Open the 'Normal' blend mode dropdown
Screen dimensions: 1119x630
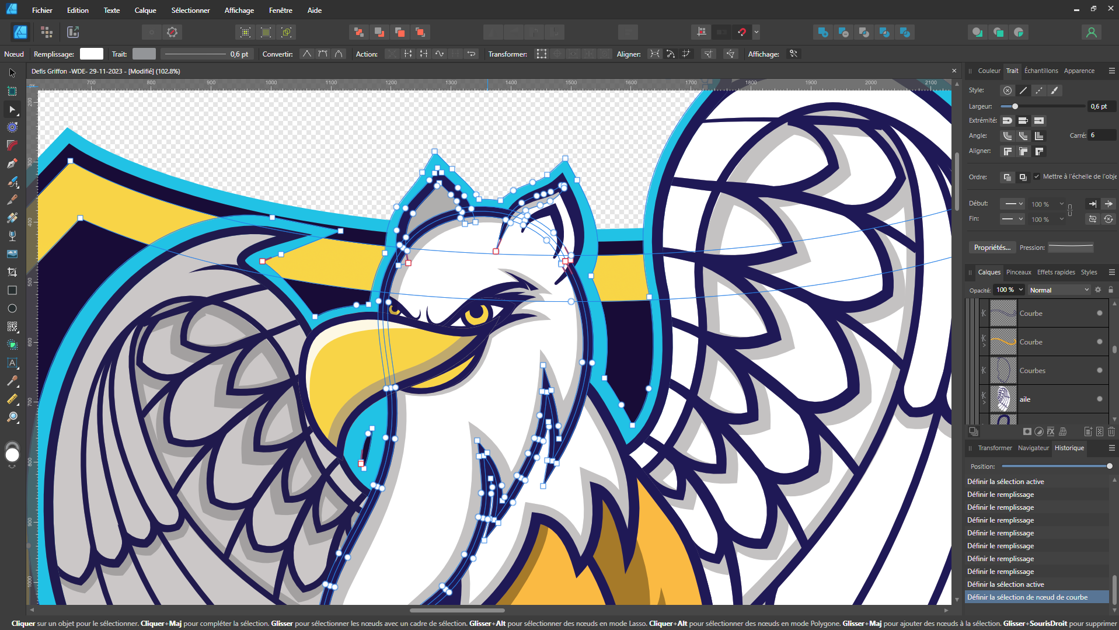tap(1059, 290)
